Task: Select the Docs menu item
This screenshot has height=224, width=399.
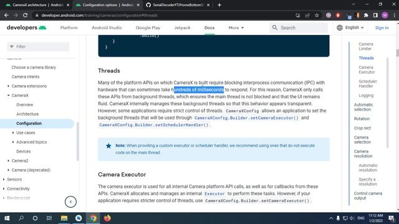Action: coord(209,27)
